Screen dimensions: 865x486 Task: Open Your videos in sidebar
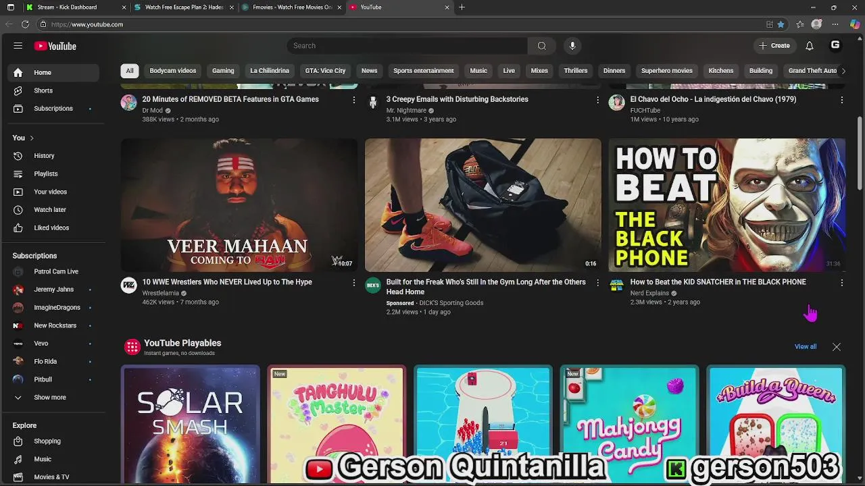(53, 192)
